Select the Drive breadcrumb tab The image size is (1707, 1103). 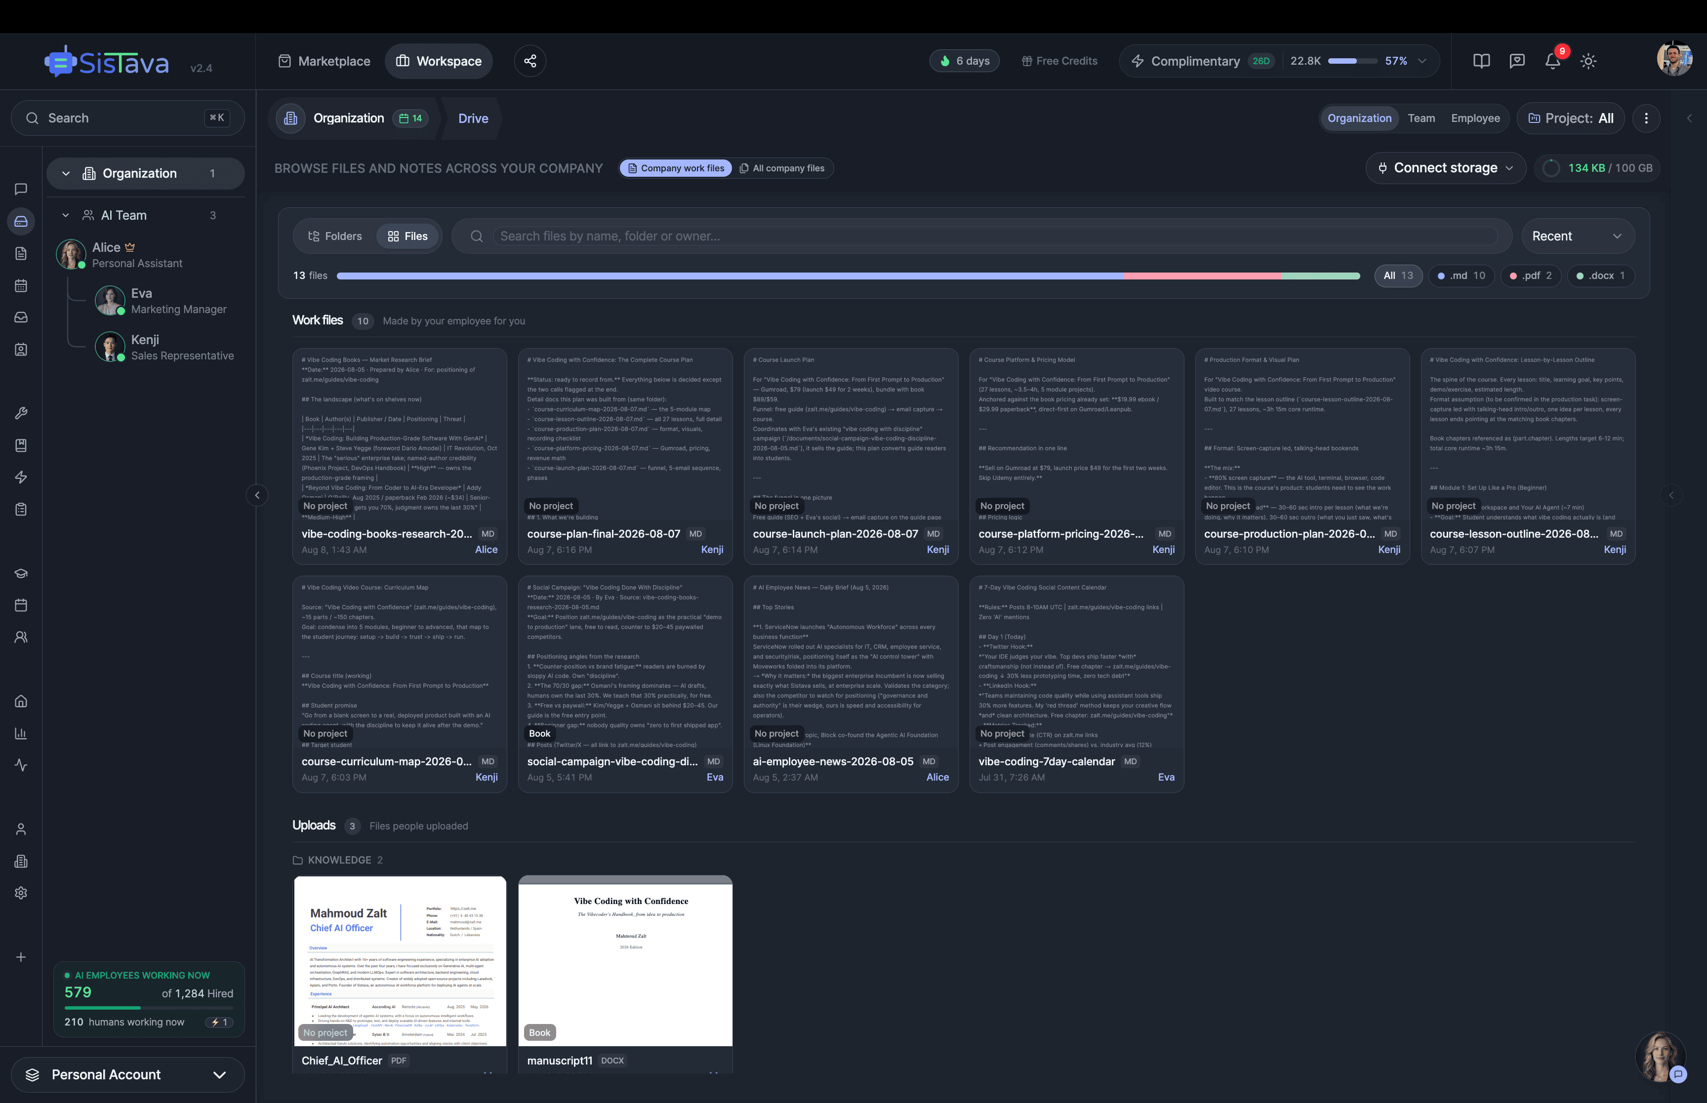[474, 118]
